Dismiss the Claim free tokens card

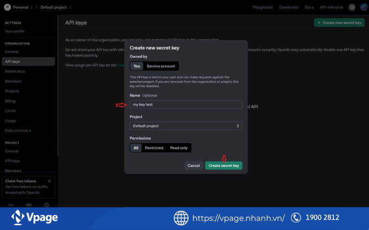point(49,181)
